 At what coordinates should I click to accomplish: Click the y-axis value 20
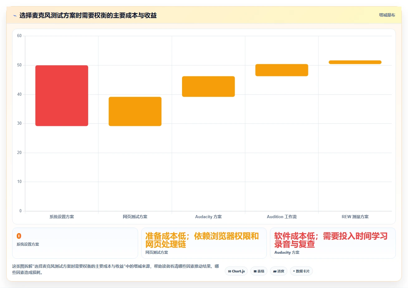pyautogui.click(x=19, y=153)
